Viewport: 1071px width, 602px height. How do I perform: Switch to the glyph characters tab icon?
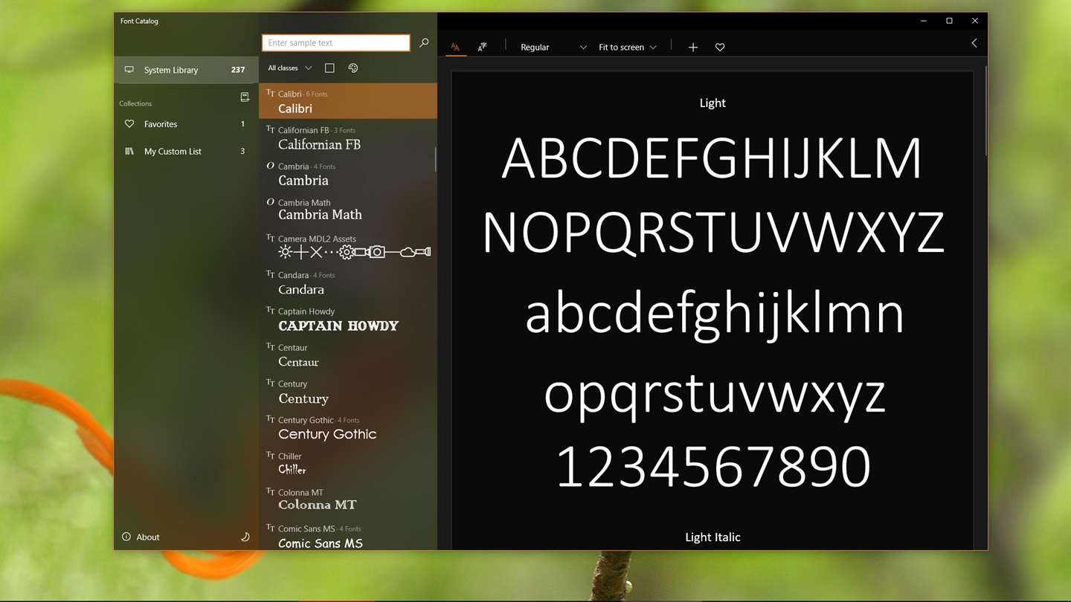tap(482, 47)
